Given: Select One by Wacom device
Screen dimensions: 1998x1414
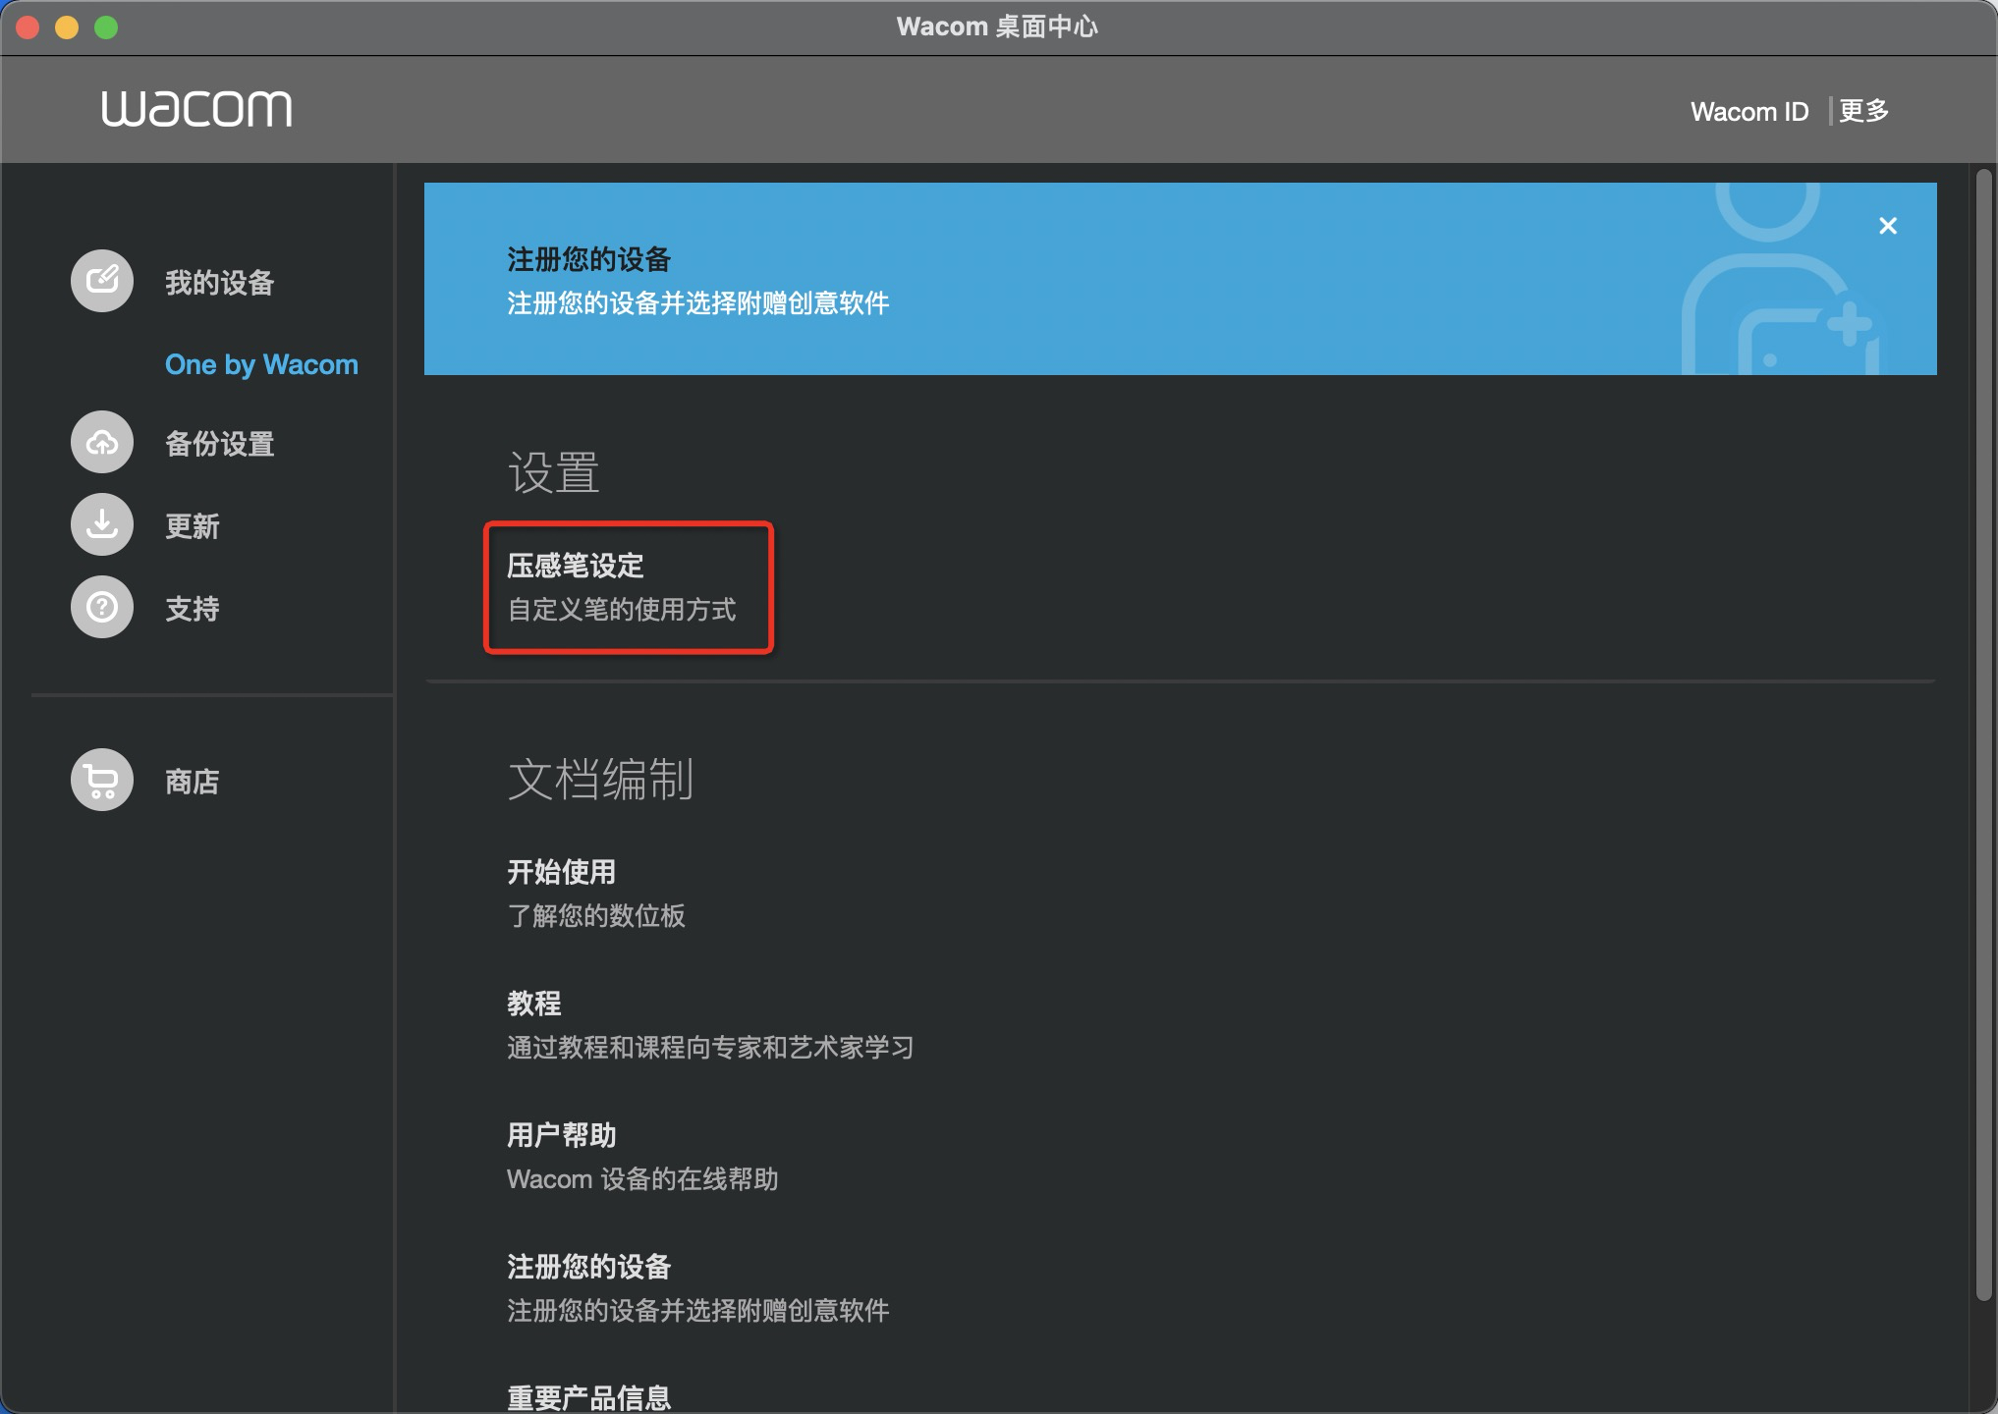Looking at the screenshot, I should [x=261, y=364].
